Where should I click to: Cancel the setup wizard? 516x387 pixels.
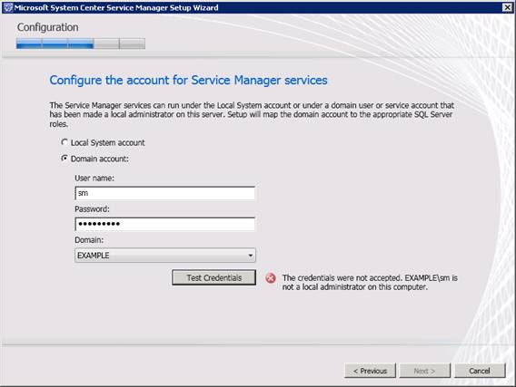[480, 371]
